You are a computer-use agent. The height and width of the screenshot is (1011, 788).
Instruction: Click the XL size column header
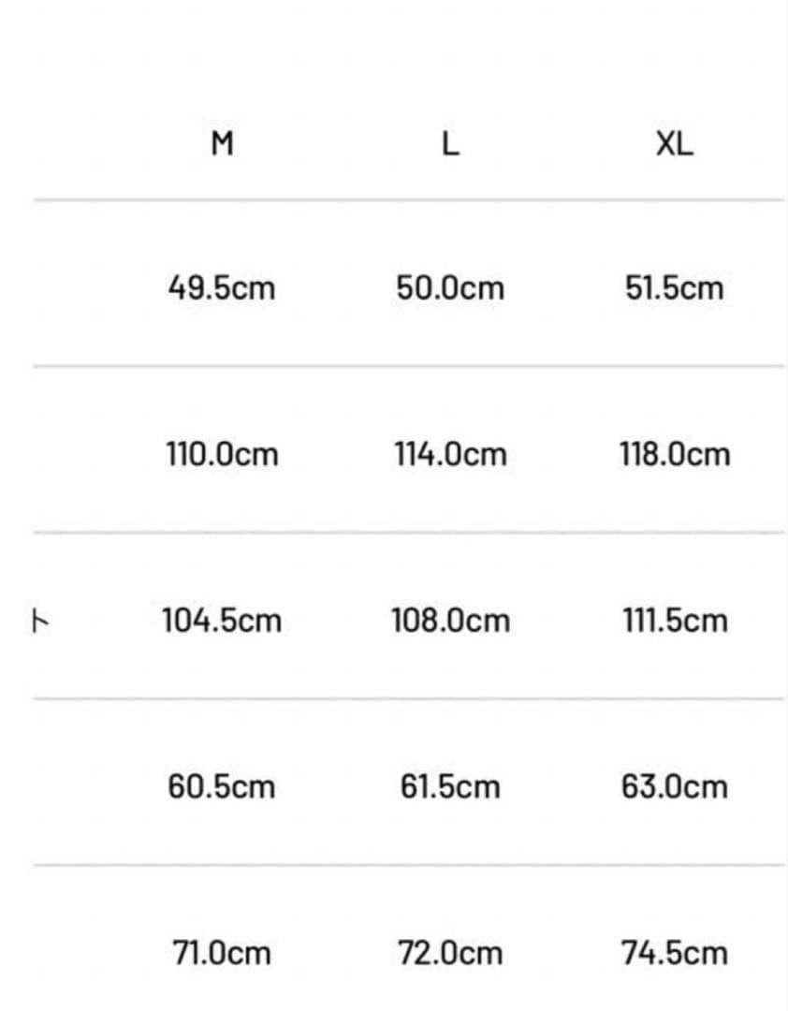[x=674, y=144]
